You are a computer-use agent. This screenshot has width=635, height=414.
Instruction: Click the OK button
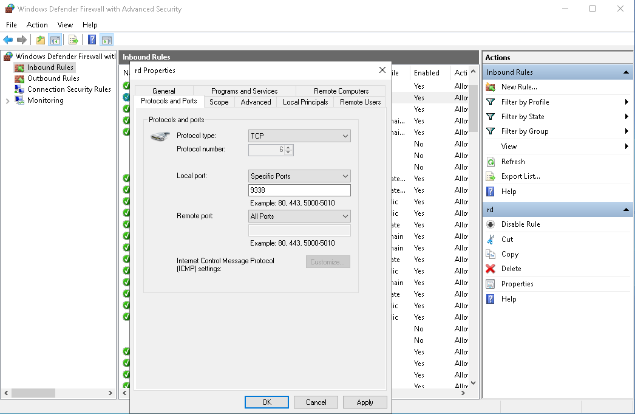coord(267,402)
